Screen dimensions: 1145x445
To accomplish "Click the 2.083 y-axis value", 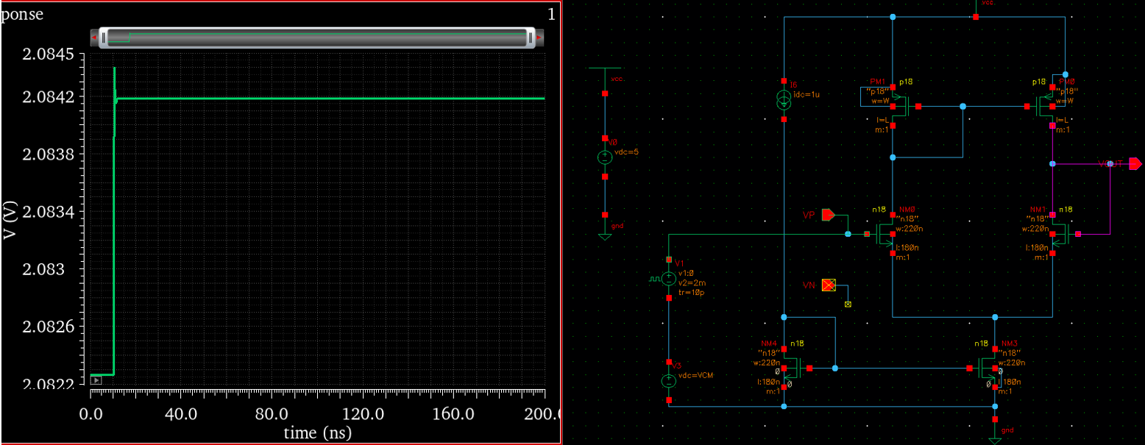I will point(52,269).
